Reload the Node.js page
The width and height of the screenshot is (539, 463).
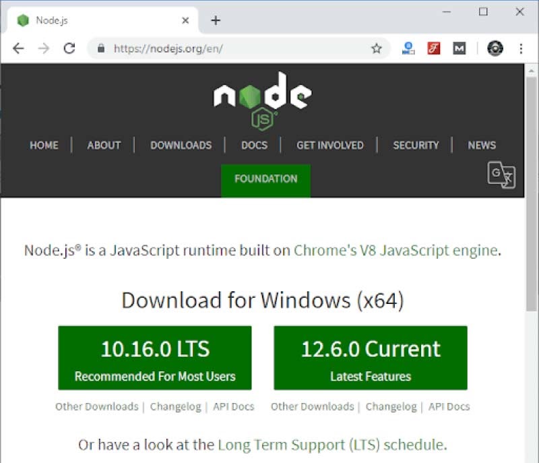point(69,49)
